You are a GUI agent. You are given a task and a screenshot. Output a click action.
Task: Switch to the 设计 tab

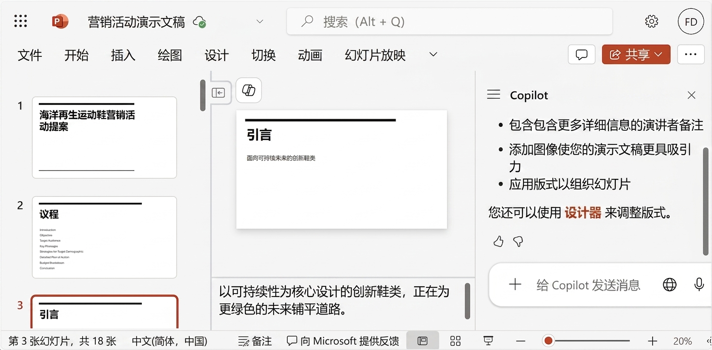[216, 55]
